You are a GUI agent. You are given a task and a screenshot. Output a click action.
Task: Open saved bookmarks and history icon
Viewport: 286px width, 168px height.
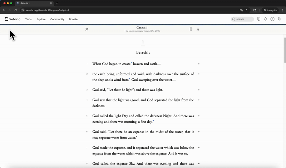[258, 19]
